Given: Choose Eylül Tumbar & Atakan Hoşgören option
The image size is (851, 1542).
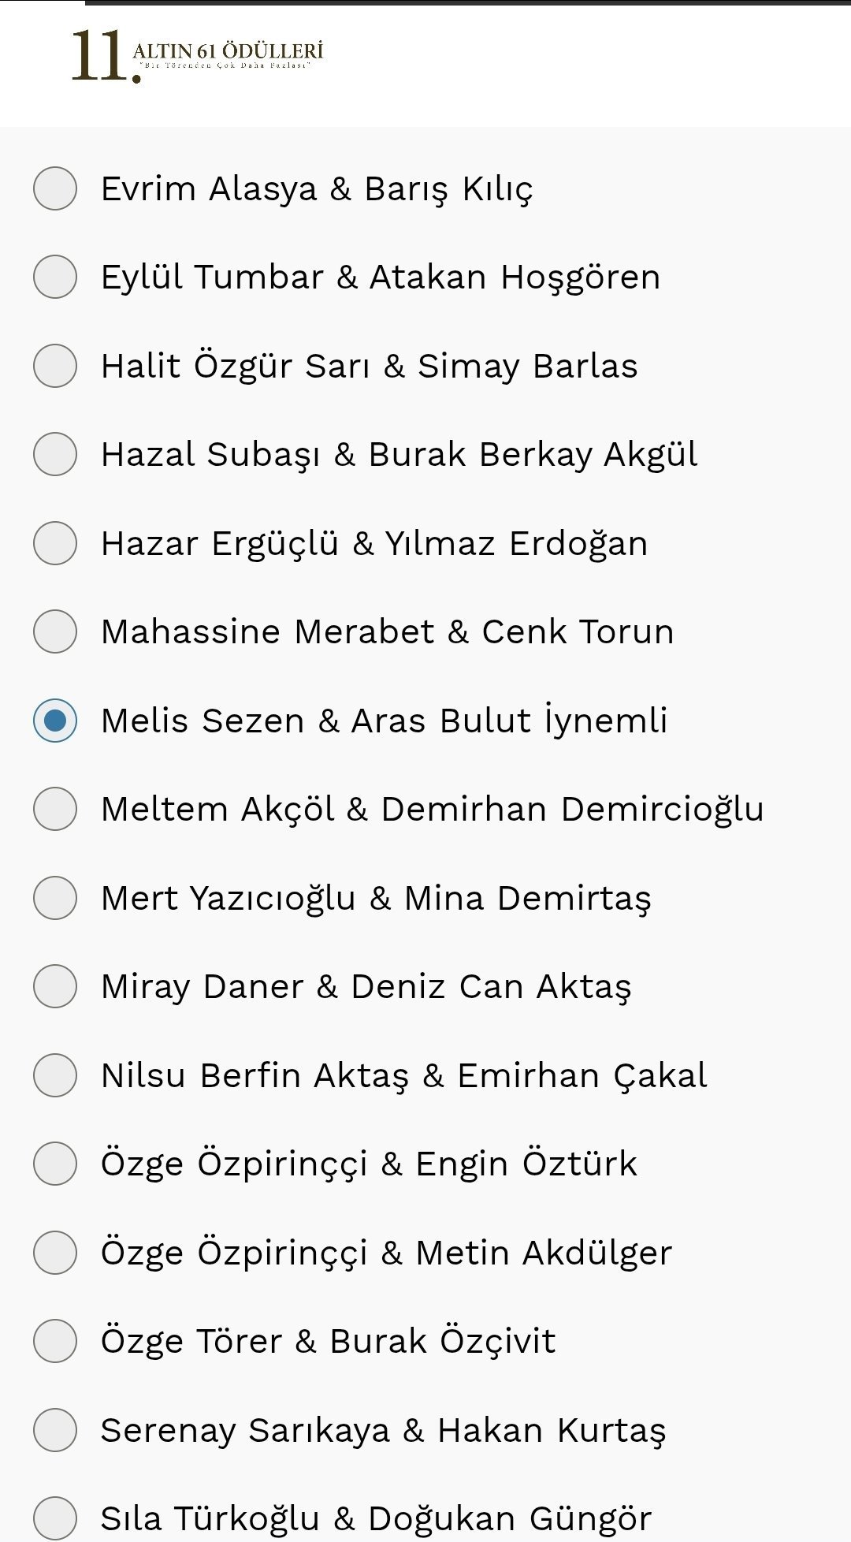Looking at the screenshot, I should (x=55, y=277).
